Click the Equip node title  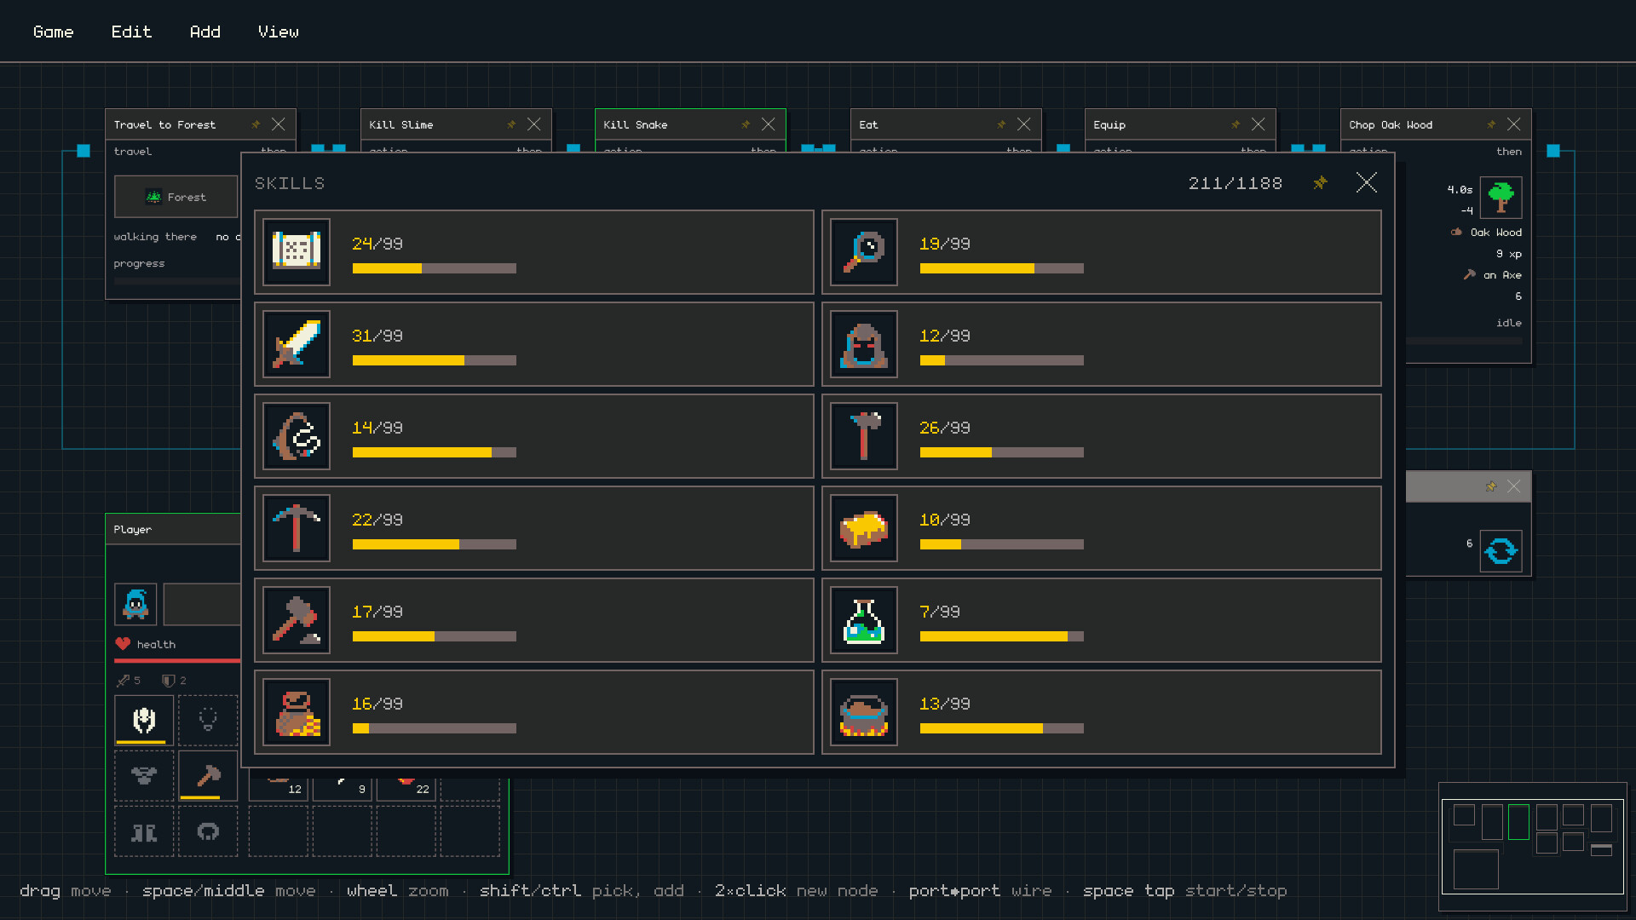tap(1109, 124)
